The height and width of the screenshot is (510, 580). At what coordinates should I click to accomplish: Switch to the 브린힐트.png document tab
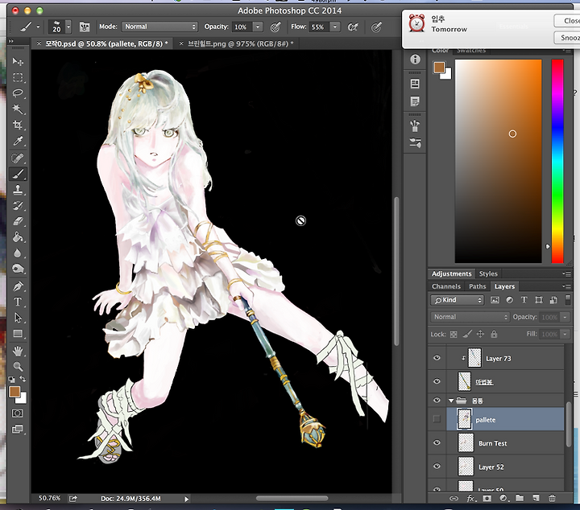(240, 43)
